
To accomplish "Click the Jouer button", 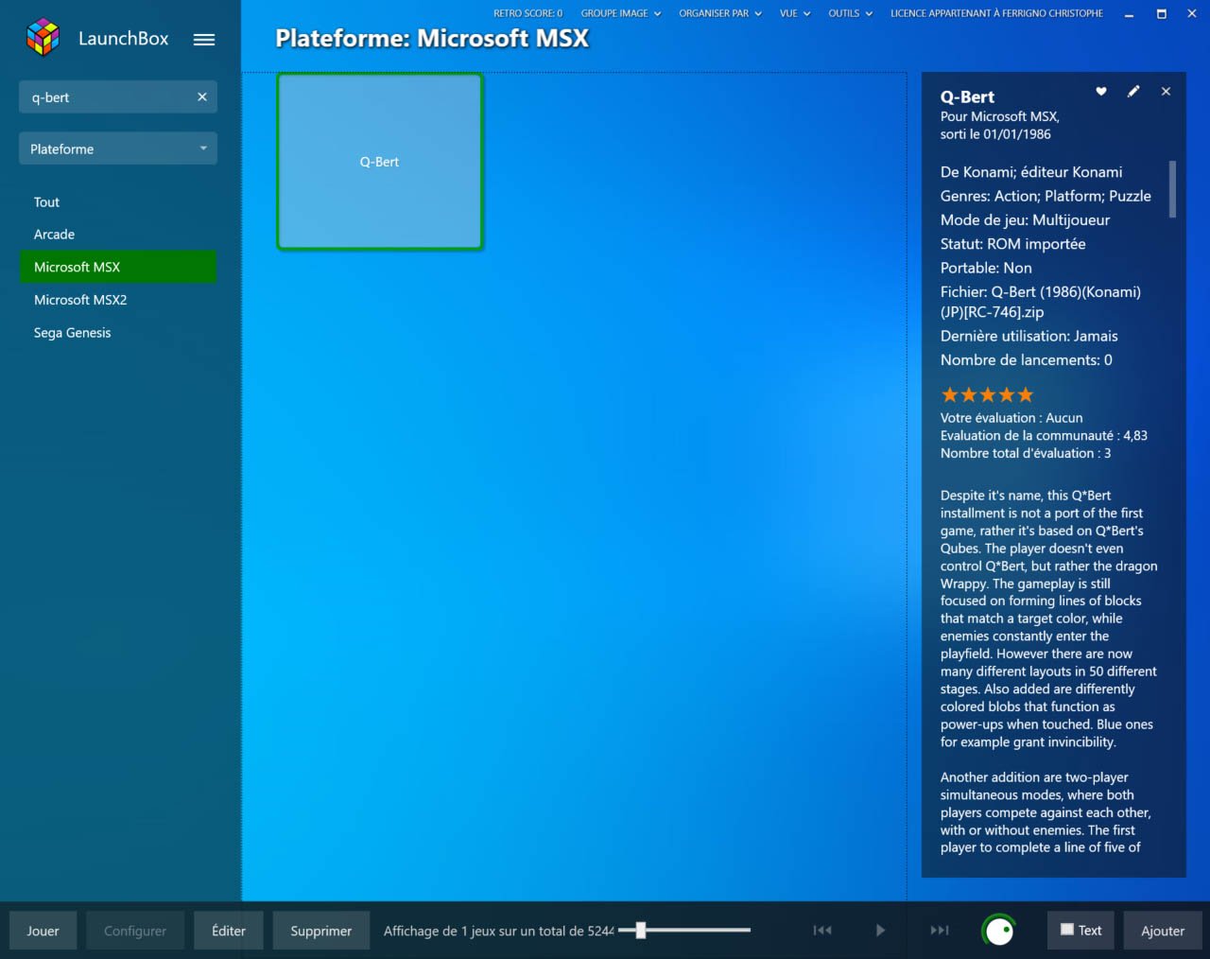I will (x=43, y=931).
